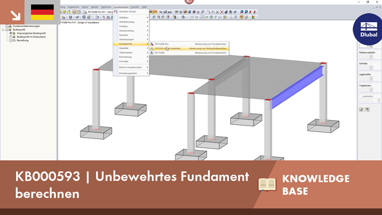Choose RF-FUND Bemessung von Fundamenten entry

189,53
